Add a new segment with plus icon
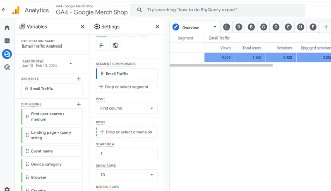331x191 pixels. 79,79
